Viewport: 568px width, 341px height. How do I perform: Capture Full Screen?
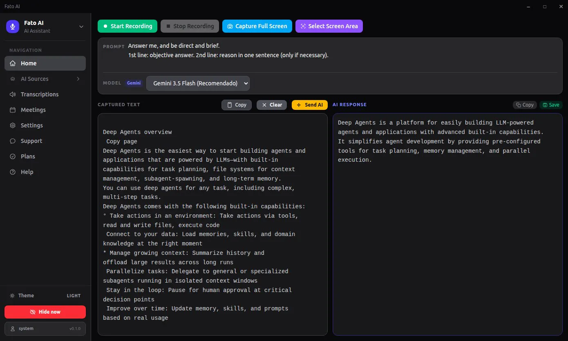(x=257, y=26)
